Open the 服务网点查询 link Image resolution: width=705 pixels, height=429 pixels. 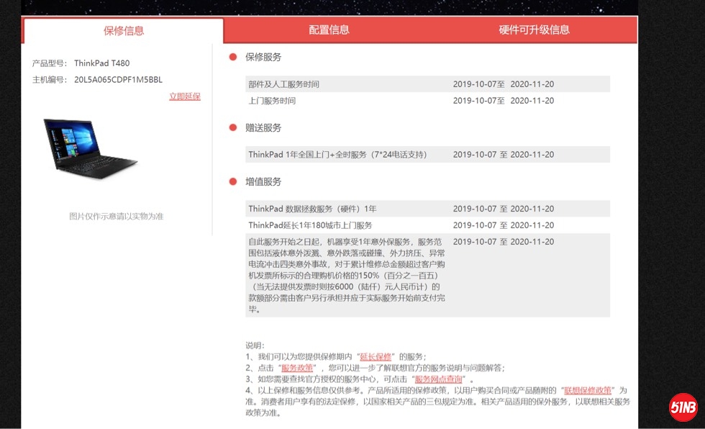coord(438,379)
